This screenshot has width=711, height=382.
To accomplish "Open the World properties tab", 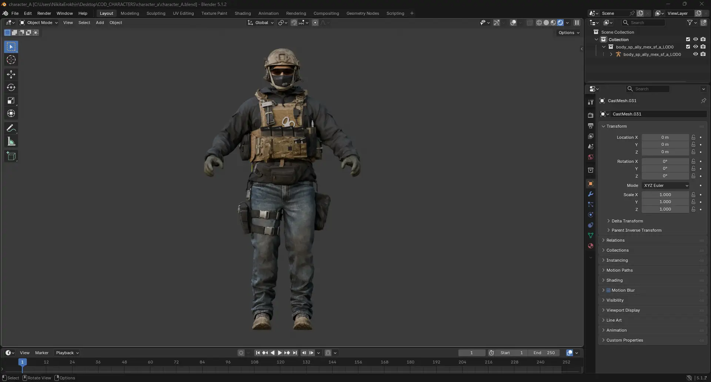I will point(591,157).
